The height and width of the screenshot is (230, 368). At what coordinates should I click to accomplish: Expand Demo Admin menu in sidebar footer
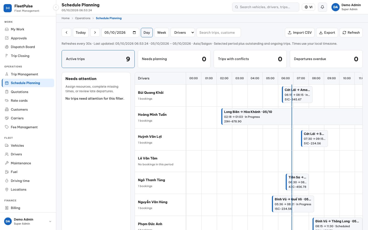point(28,221)
